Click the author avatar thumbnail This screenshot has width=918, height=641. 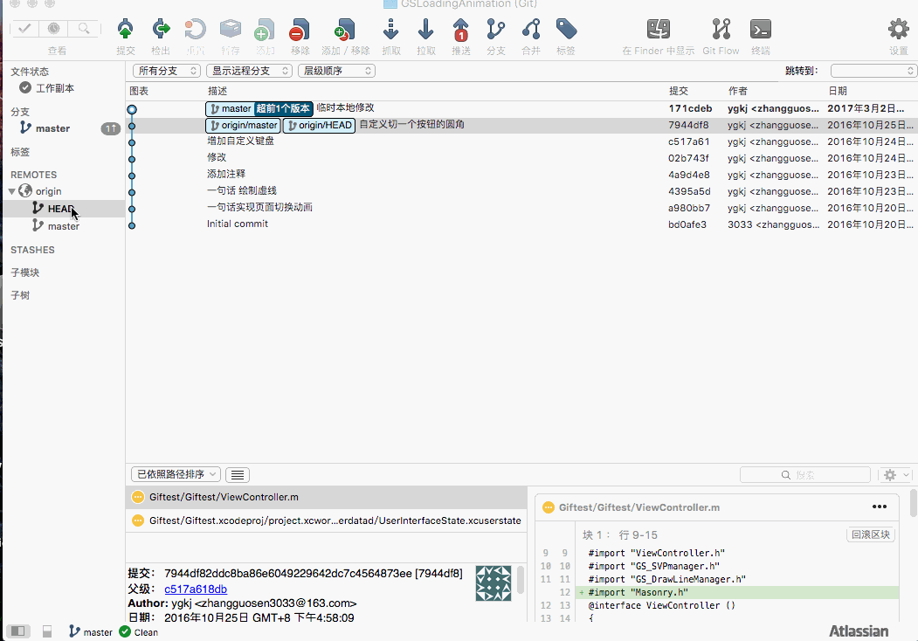(493, 583)
